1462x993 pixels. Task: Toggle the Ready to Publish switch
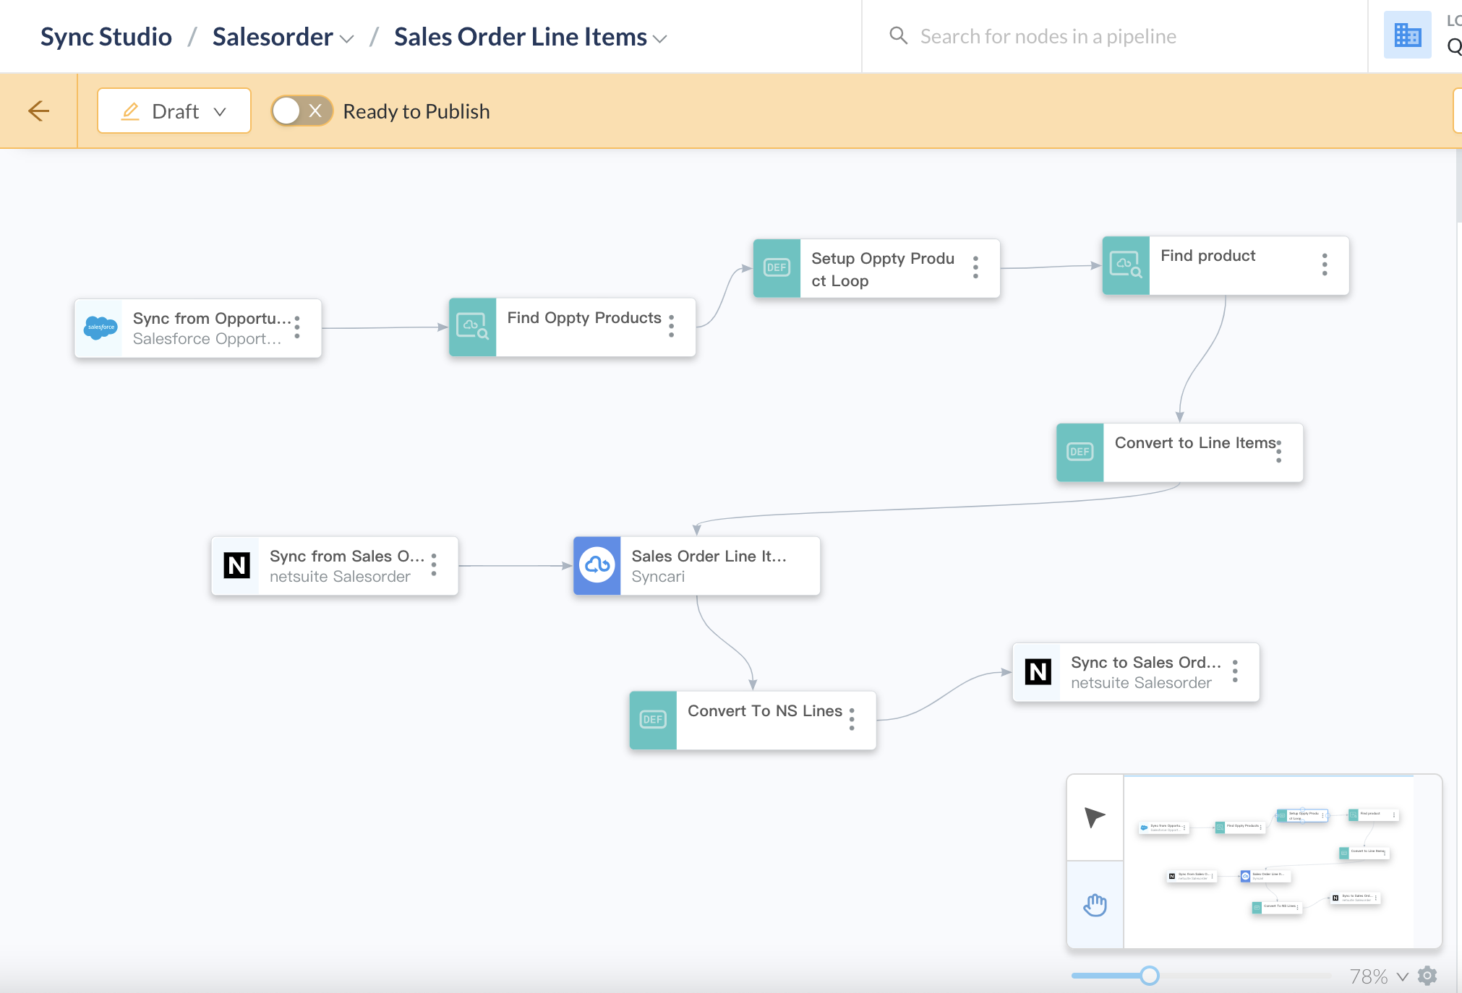[x=302, y=111]
